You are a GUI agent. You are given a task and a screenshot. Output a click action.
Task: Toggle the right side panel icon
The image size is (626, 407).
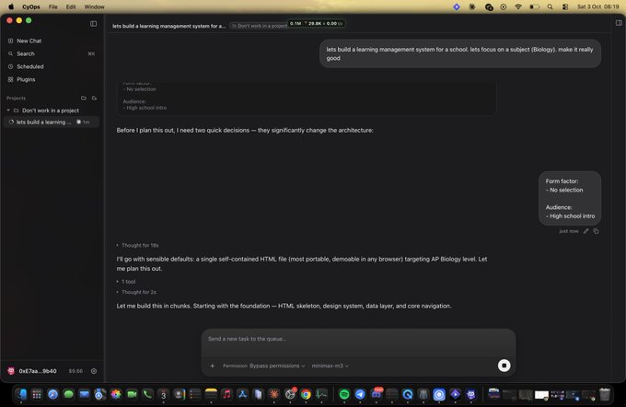coord(619,23)
